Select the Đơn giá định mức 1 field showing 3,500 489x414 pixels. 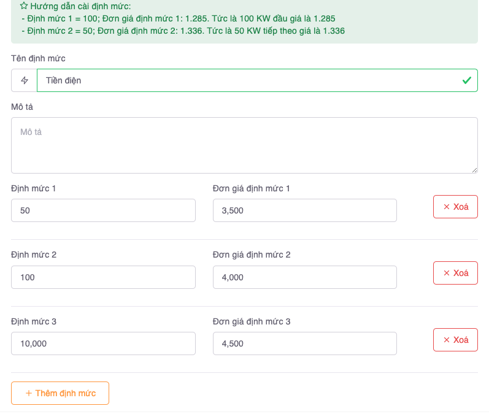pyautogui.click(x=304, y=210)
